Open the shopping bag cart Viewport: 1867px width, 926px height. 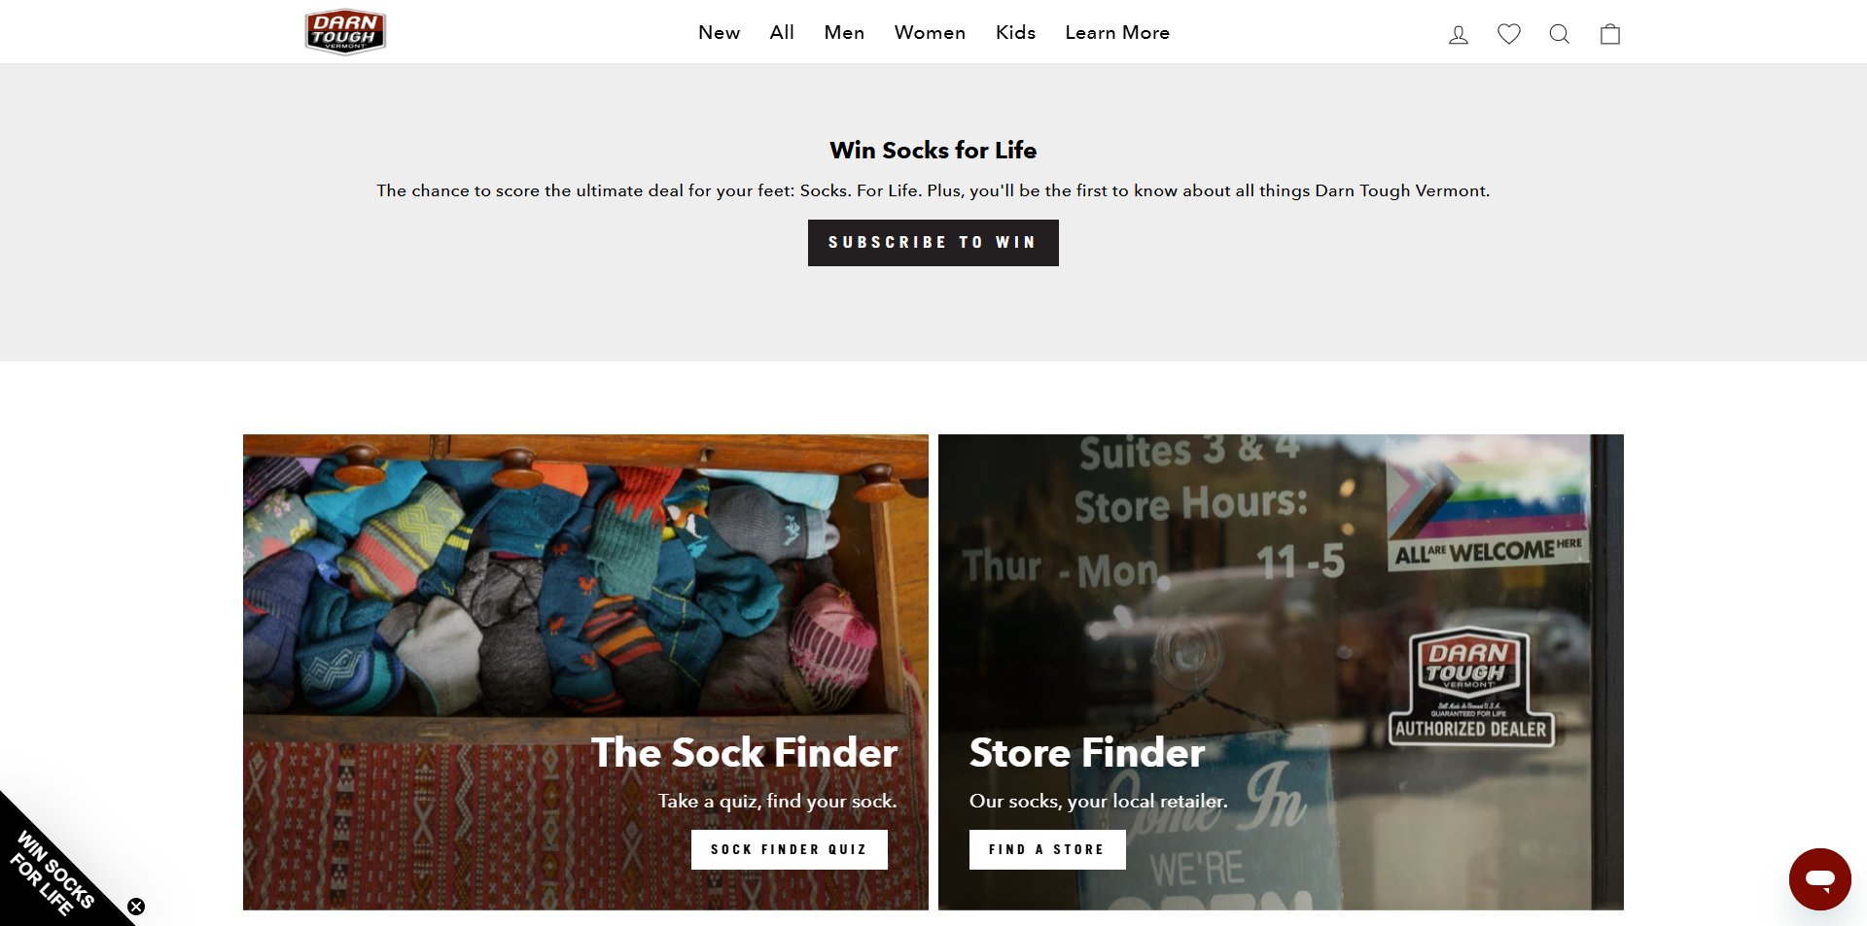click(x=1610, y=34)
